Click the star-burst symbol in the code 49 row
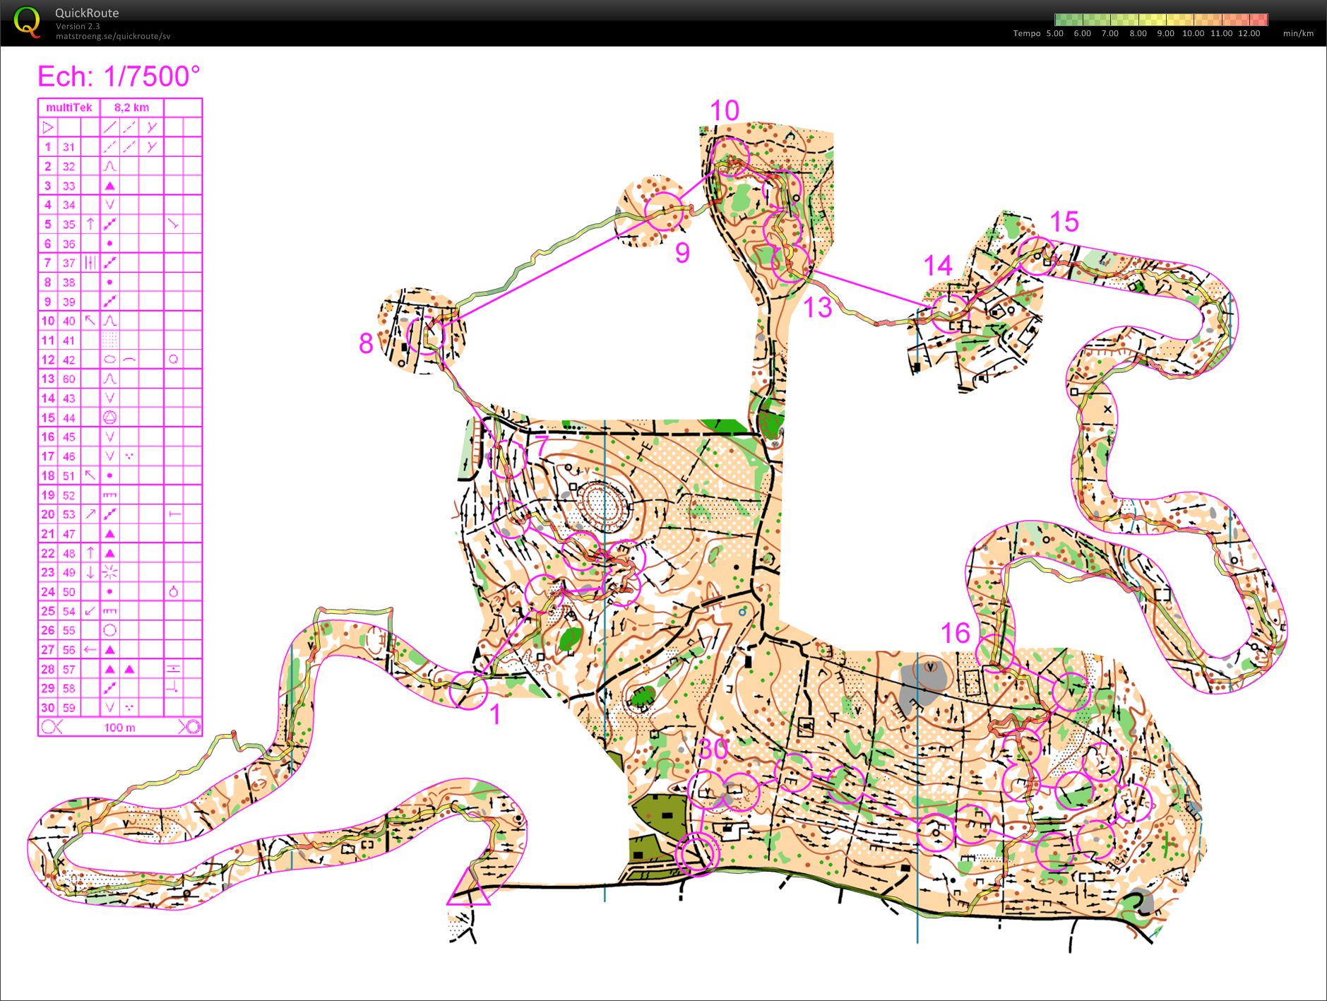 tap(109, 572)
